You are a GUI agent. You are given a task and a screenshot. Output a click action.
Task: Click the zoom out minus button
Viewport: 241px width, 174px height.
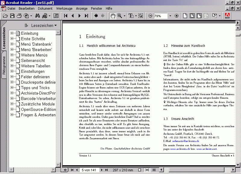click(x=150, y=16)
